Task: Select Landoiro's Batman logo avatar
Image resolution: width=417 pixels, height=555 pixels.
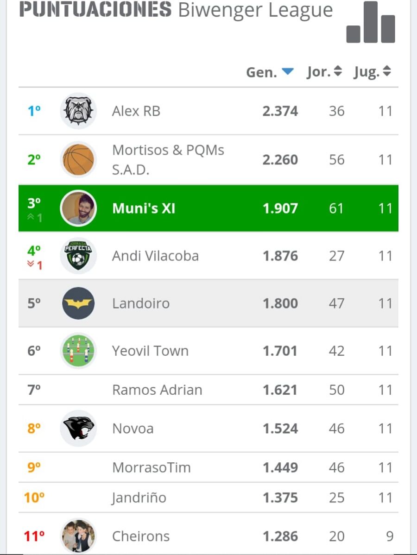Action: [78, 303]
